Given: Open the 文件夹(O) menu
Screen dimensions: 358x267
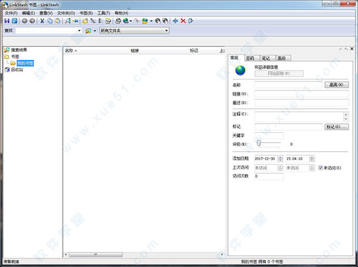Looking at the screenshot, I should click(x=66, y=13).
